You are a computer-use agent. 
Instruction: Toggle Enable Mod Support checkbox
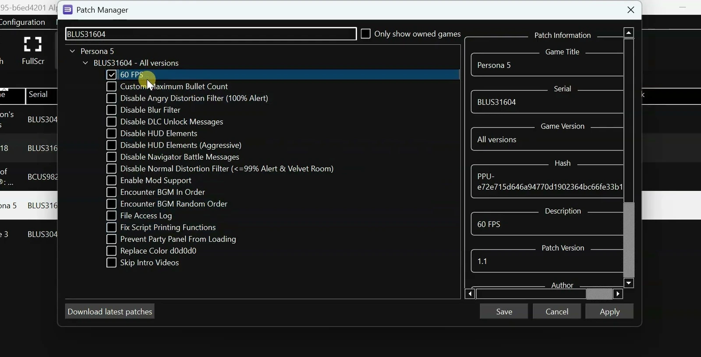point(111,181)
